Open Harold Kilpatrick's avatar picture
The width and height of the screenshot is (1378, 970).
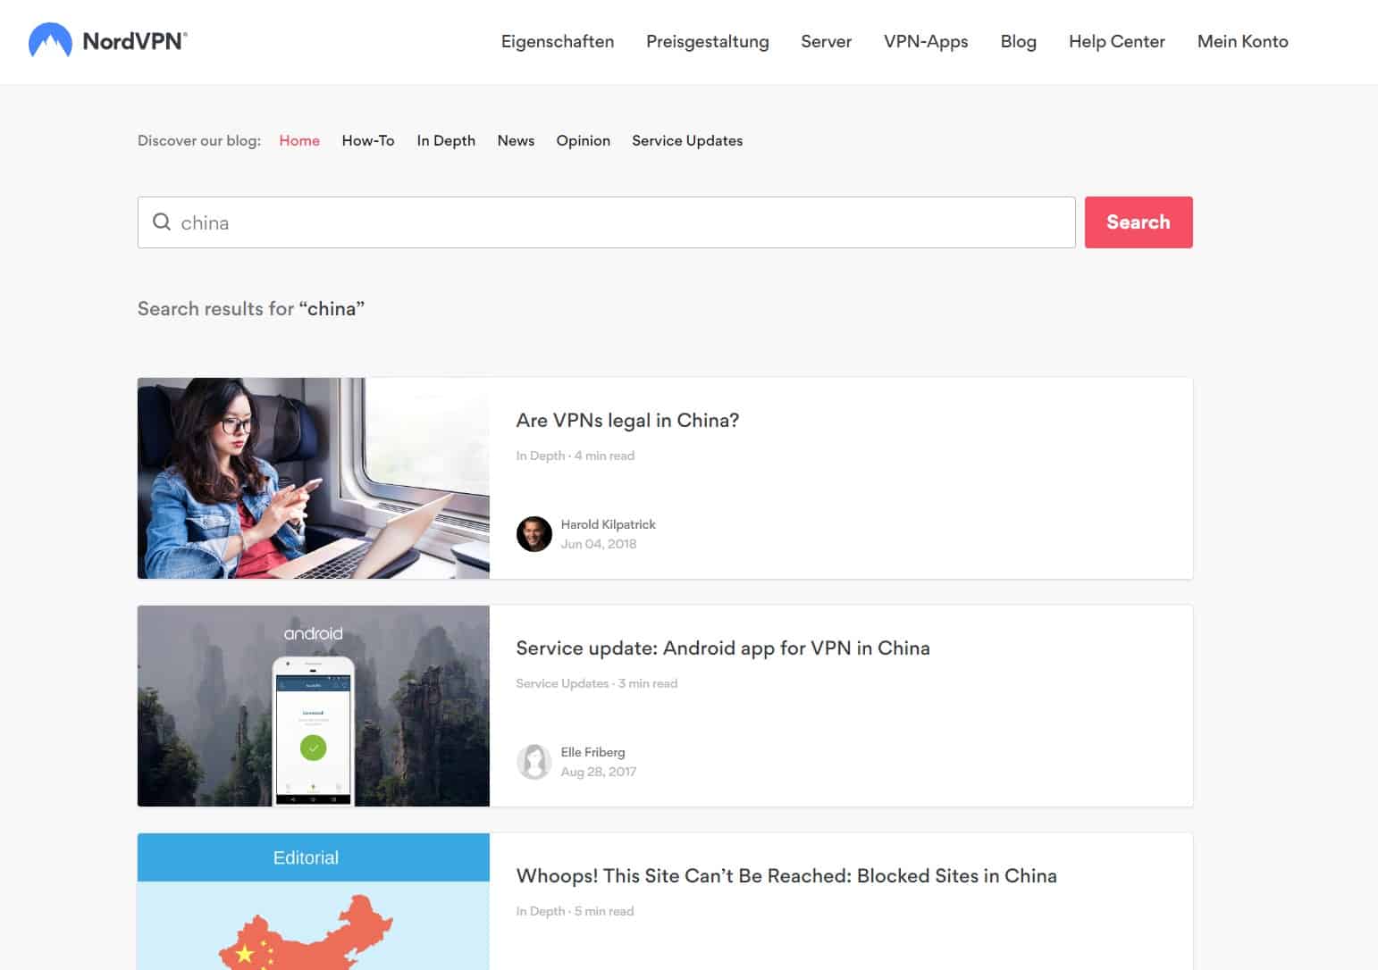point(534,534)
